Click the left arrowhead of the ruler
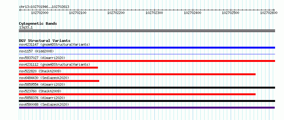284x120 pixels. 20,10
